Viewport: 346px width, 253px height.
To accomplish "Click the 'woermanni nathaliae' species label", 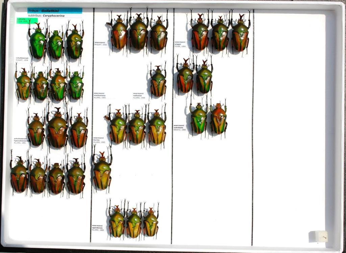I will 139,95.
